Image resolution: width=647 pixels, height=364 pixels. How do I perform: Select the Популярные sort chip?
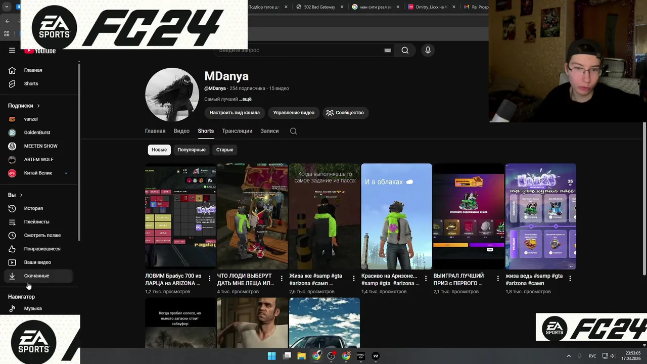pos(192,150)
